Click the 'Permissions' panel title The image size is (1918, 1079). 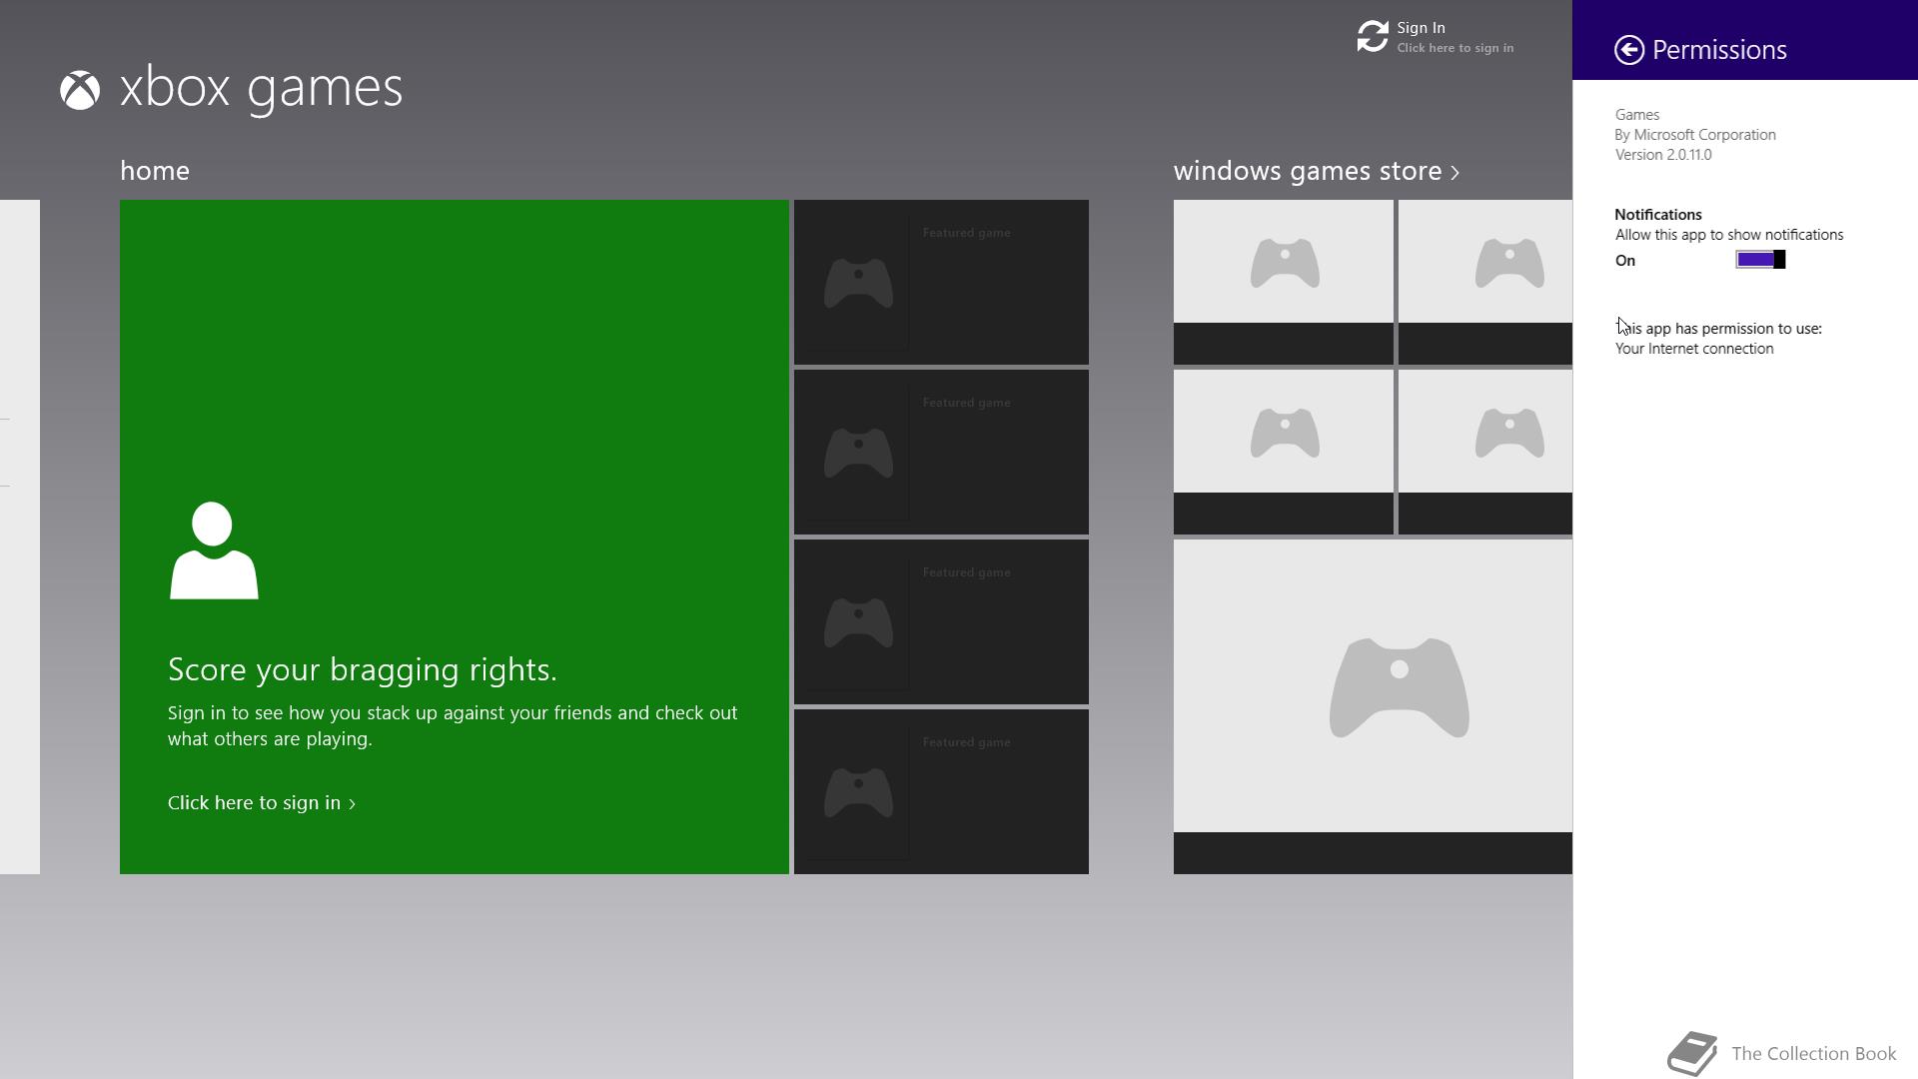(x=1719, y=50)
